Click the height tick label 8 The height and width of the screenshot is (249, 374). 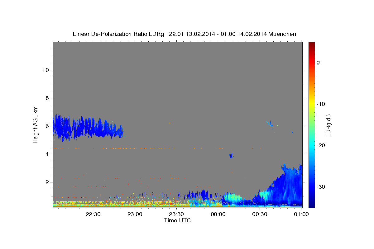coord(47,98)
